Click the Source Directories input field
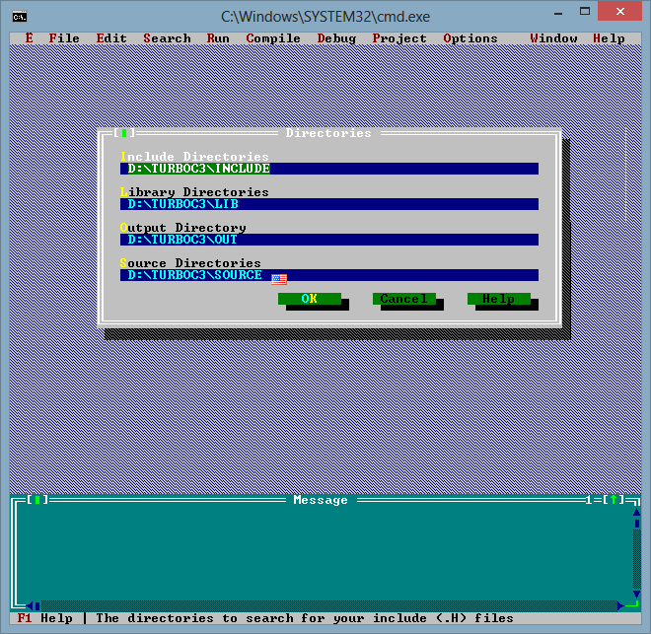 coord(329,275)
